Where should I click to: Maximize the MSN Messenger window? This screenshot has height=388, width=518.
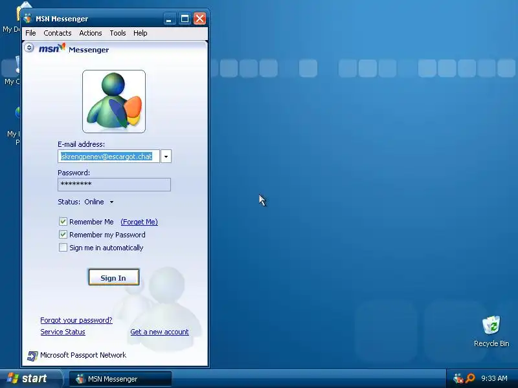(x=185, y=19)
